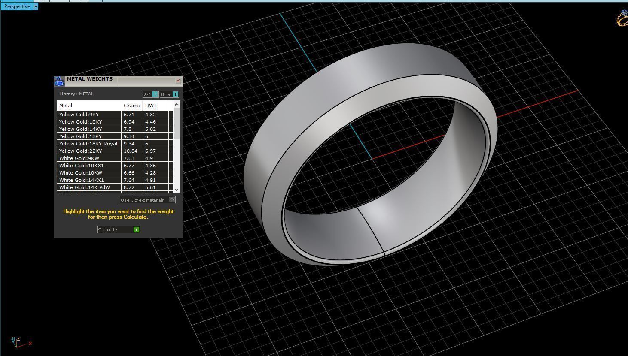The image size is (628, 356).
Task: Open the Perspective viewport dropdown arrow
Action: [x=36, y=6]
